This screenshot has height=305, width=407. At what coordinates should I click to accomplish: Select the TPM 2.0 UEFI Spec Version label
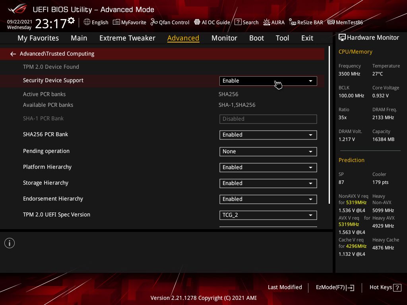click(x=56, y=215)
